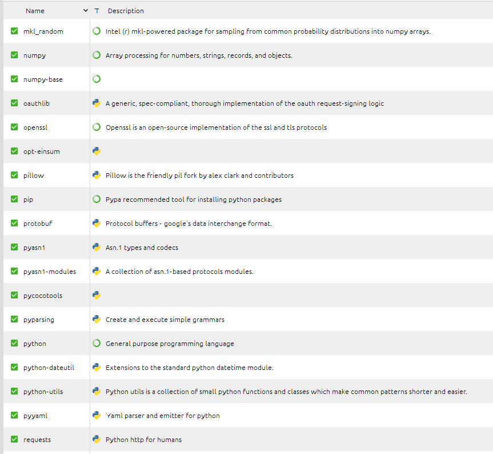493x454 pixels.
Task: Toggle the pycocotools checkbox
Action: point(14,295)
